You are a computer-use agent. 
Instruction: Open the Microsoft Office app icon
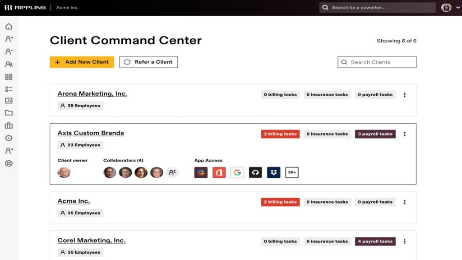pyautogui.click(x=219, y=172)
